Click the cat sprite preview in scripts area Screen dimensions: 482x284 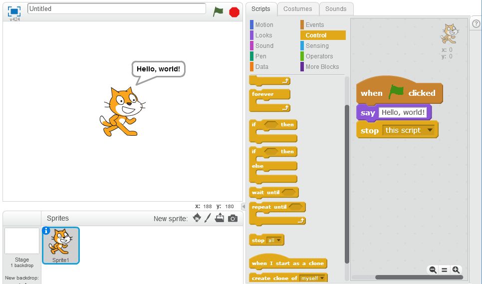coord(450,34)
